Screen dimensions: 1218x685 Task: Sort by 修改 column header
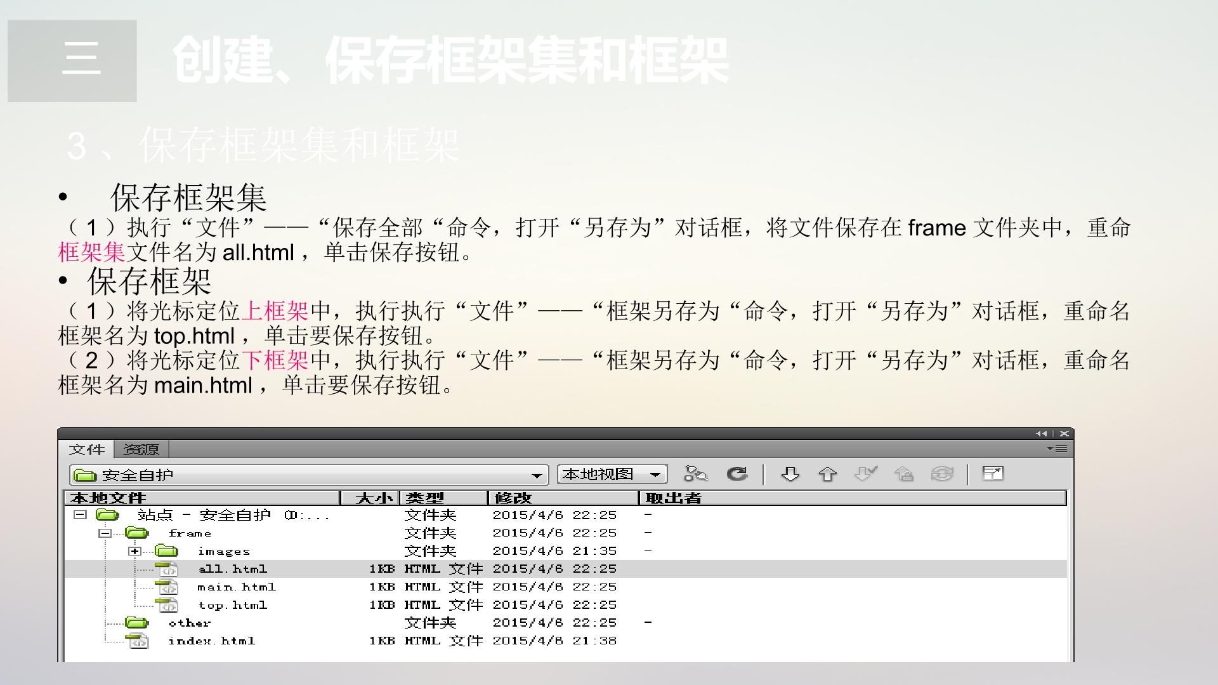(563, 498)
